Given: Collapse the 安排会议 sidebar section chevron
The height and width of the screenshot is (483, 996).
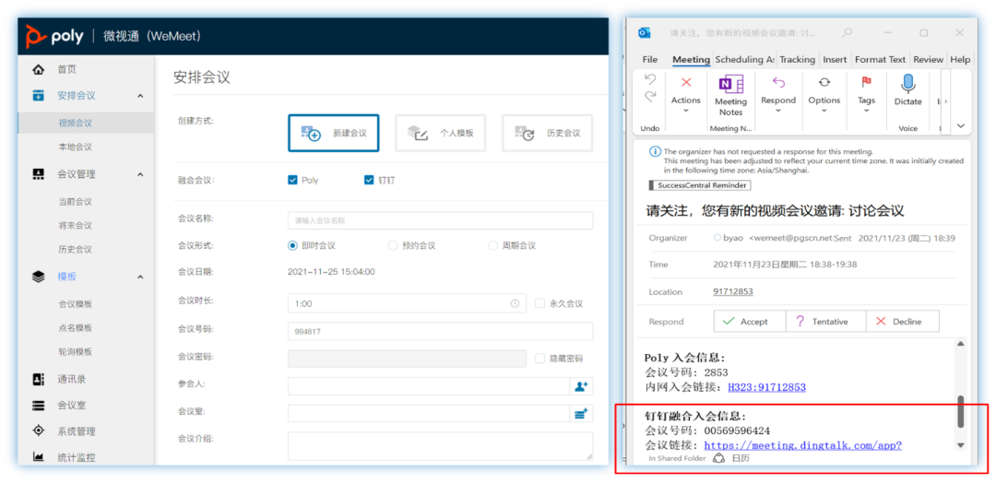Looking at the screenshot, I should (x=140, y=96).
